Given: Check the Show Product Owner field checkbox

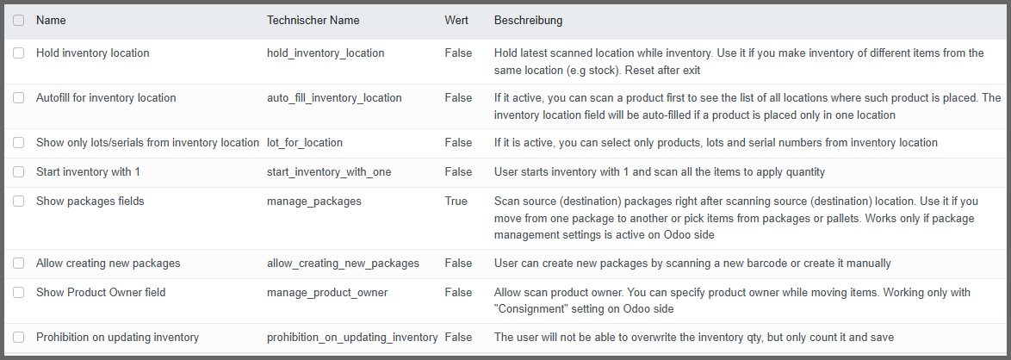Looking at the screenshot, I should point(19,293).
